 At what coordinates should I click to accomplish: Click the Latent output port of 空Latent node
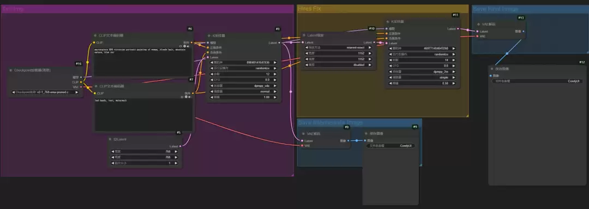click(181, 146)
